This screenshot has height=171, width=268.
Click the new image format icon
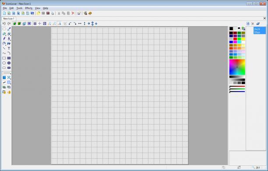[248, 24]
